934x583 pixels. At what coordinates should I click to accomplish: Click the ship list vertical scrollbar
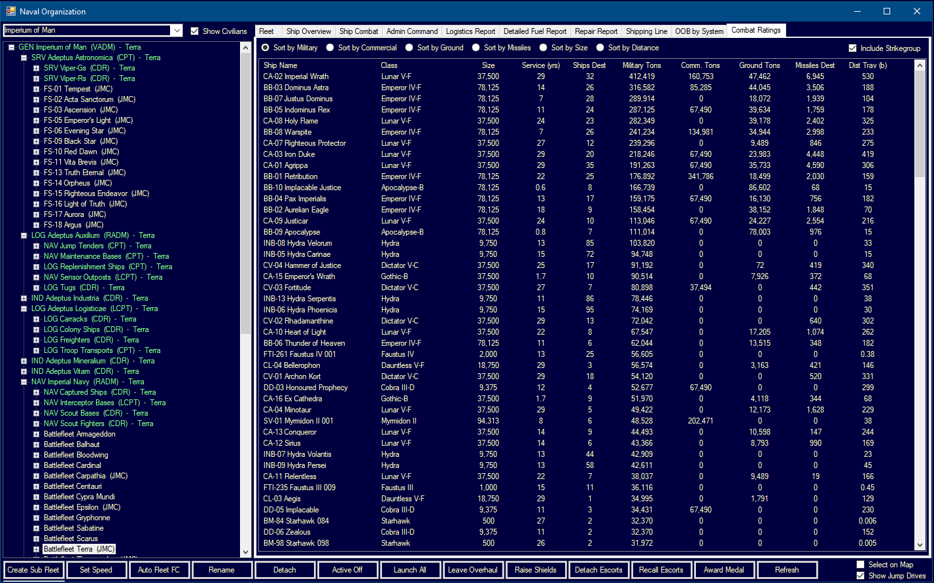920,304
